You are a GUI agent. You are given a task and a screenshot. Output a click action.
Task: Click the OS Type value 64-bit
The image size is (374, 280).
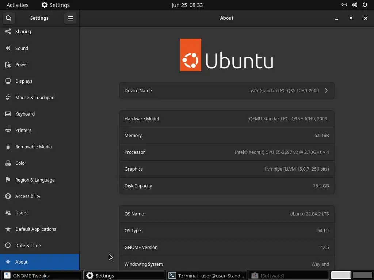[323, 230]
